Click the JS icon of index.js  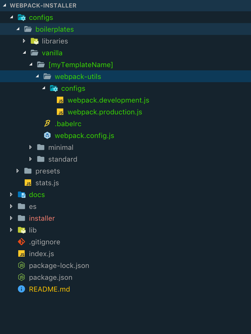(21, 254)
